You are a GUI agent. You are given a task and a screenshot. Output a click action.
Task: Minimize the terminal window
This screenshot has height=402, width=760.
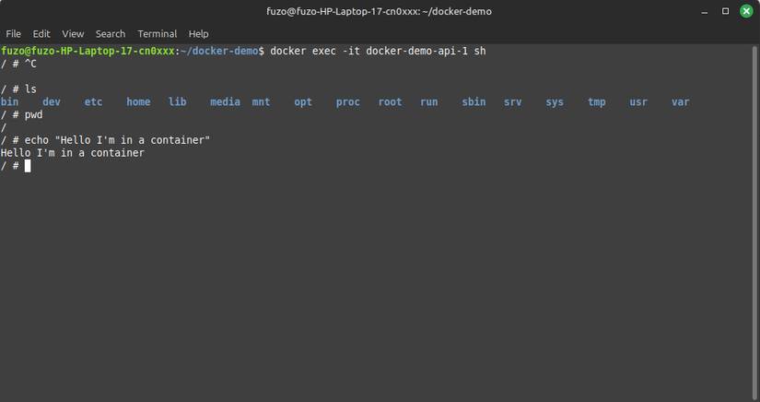tap(704, 12)
